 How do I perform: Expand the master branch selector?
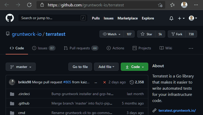point(21,67)
